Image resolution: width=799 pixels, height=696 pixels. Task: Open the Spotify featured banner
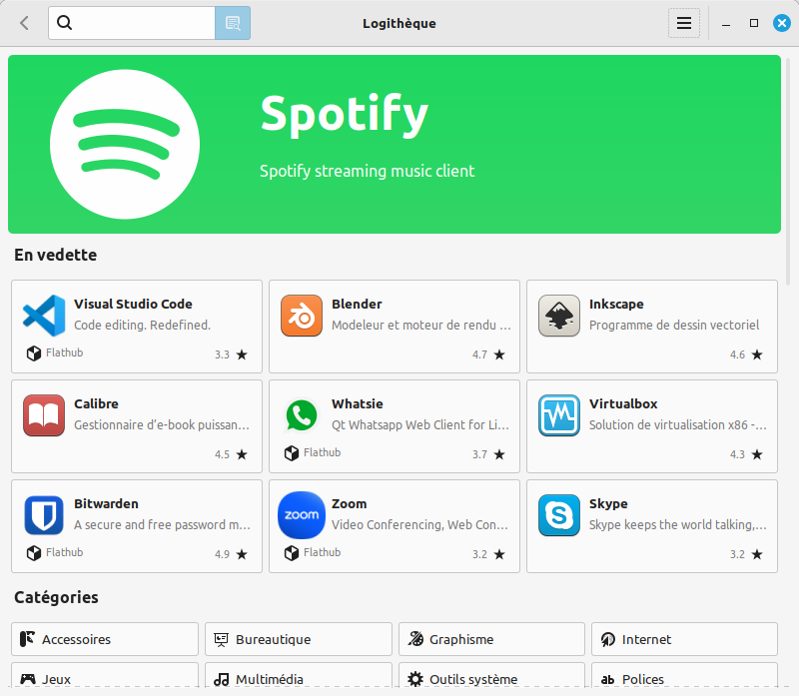tap(395, 144)
